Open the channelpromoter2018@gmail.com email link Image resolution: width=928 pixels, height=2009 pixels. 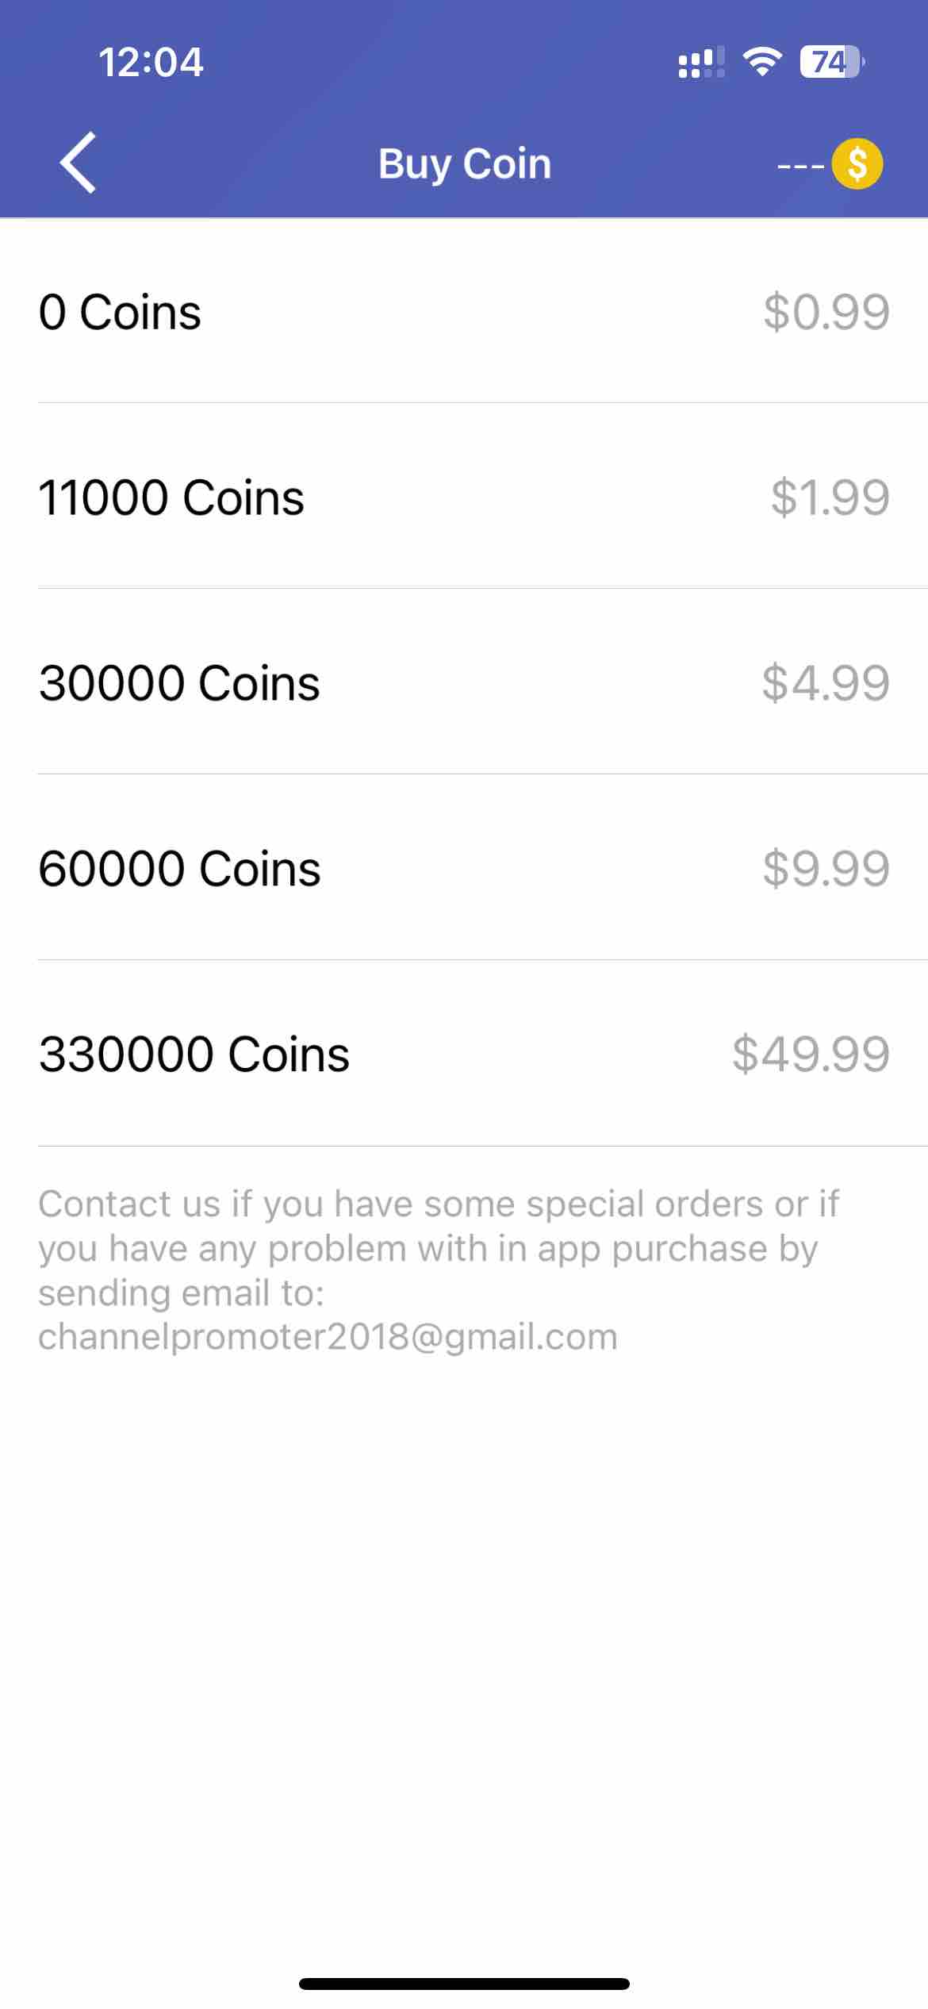click(328, 1337)
